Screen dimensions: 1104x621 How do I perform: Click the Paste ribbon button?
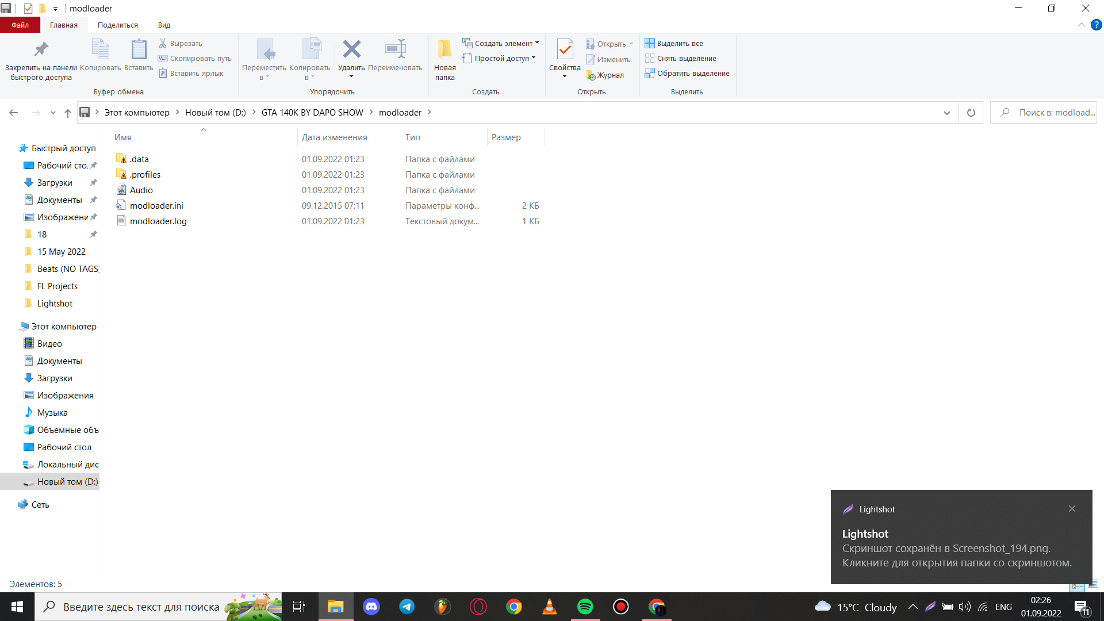139,56
